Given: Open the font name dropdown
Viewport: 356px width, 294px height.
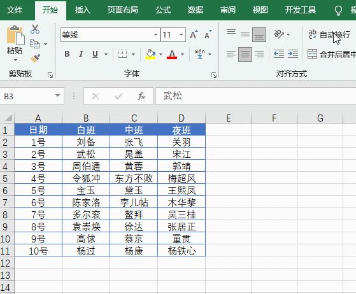Looking at the screenshot, I should [155, 35].
